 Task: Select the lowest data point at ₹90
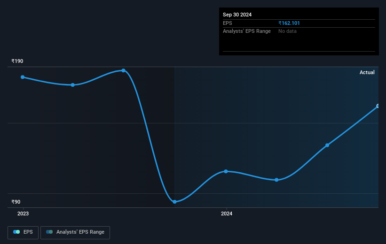click(x=174, y=202)
